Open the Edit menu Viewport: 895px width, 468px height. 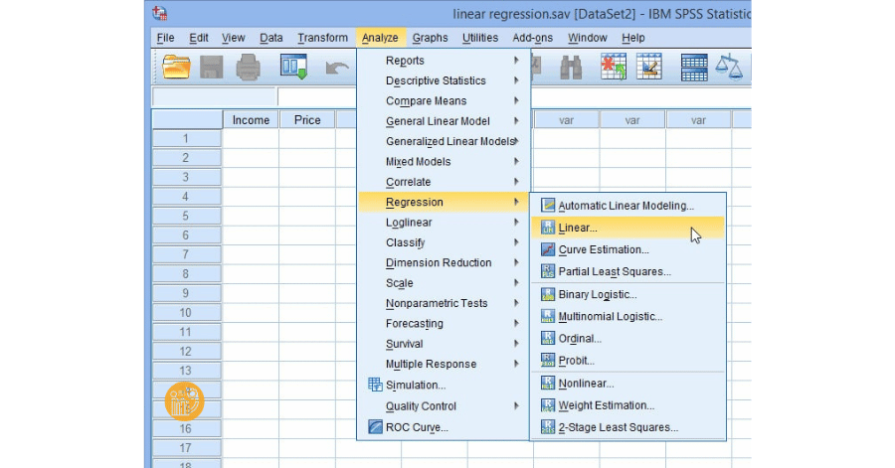[199, 38]
